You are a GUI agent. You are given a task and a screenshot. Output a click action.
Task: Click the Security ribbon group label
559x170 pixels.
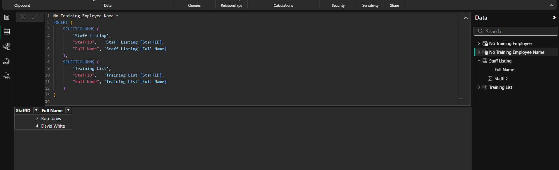pos(338,5)
